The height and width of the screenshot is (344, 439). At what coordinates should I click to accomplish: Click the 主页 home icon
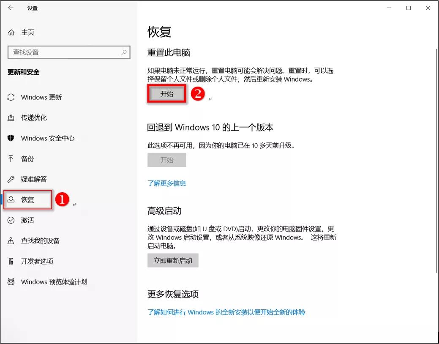coord(11,32)
